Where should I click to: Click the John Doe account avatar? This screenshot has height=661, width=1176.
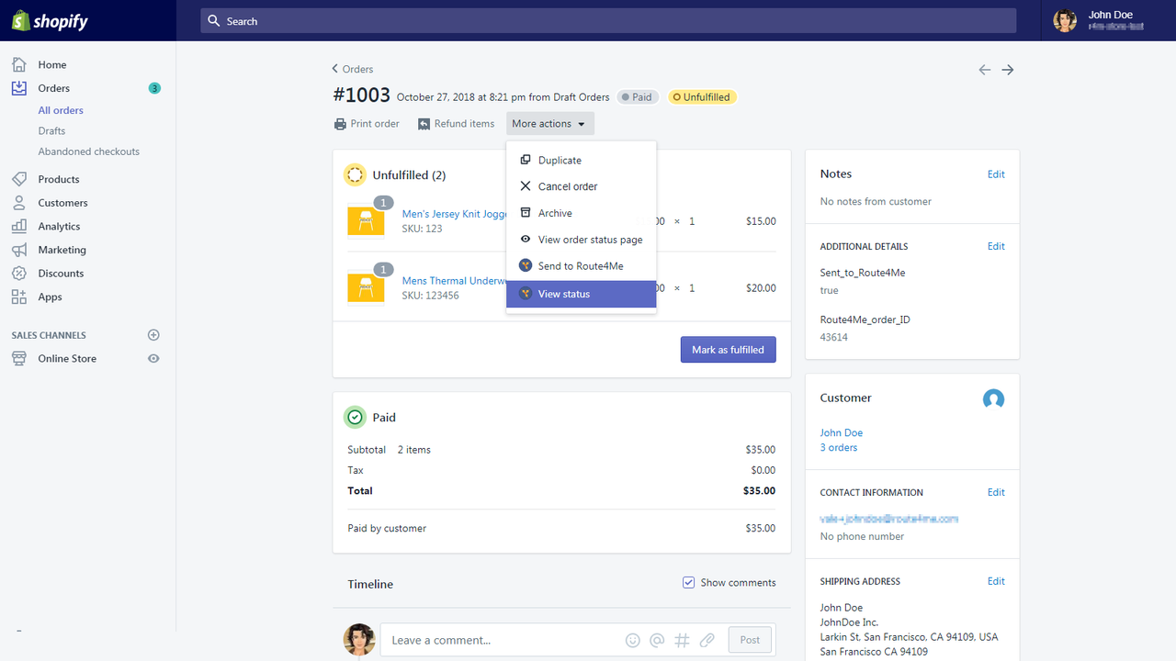coord(1064,20)
